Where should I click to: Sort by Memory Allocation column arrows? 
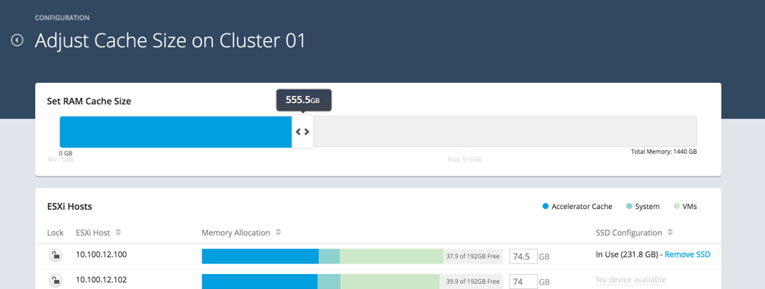[278, 232]
